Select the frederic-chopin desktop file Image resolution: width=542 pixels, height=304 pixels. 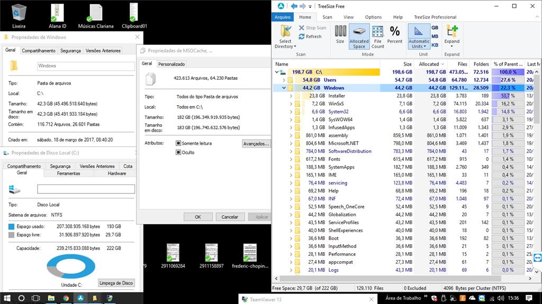[250, 256]
